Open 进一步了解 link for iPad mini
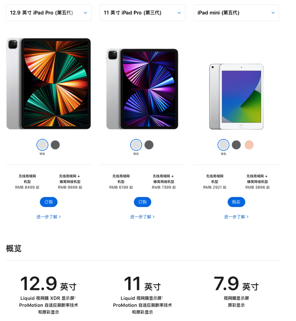This screenshot has height=321, width=296. pos(236,217)
